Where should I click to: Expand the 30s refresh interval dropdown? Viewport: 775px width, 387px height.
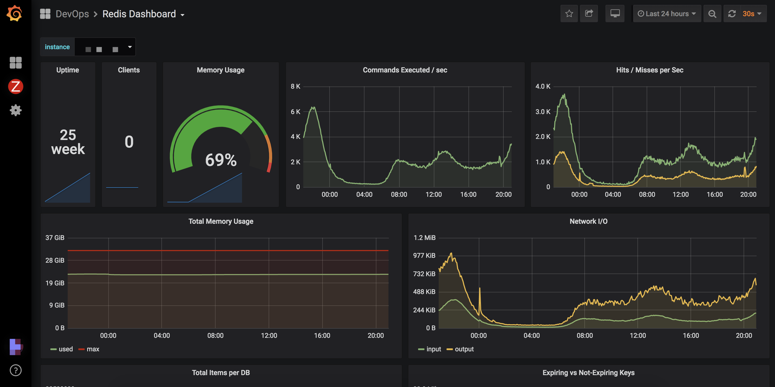click(752, 14)
